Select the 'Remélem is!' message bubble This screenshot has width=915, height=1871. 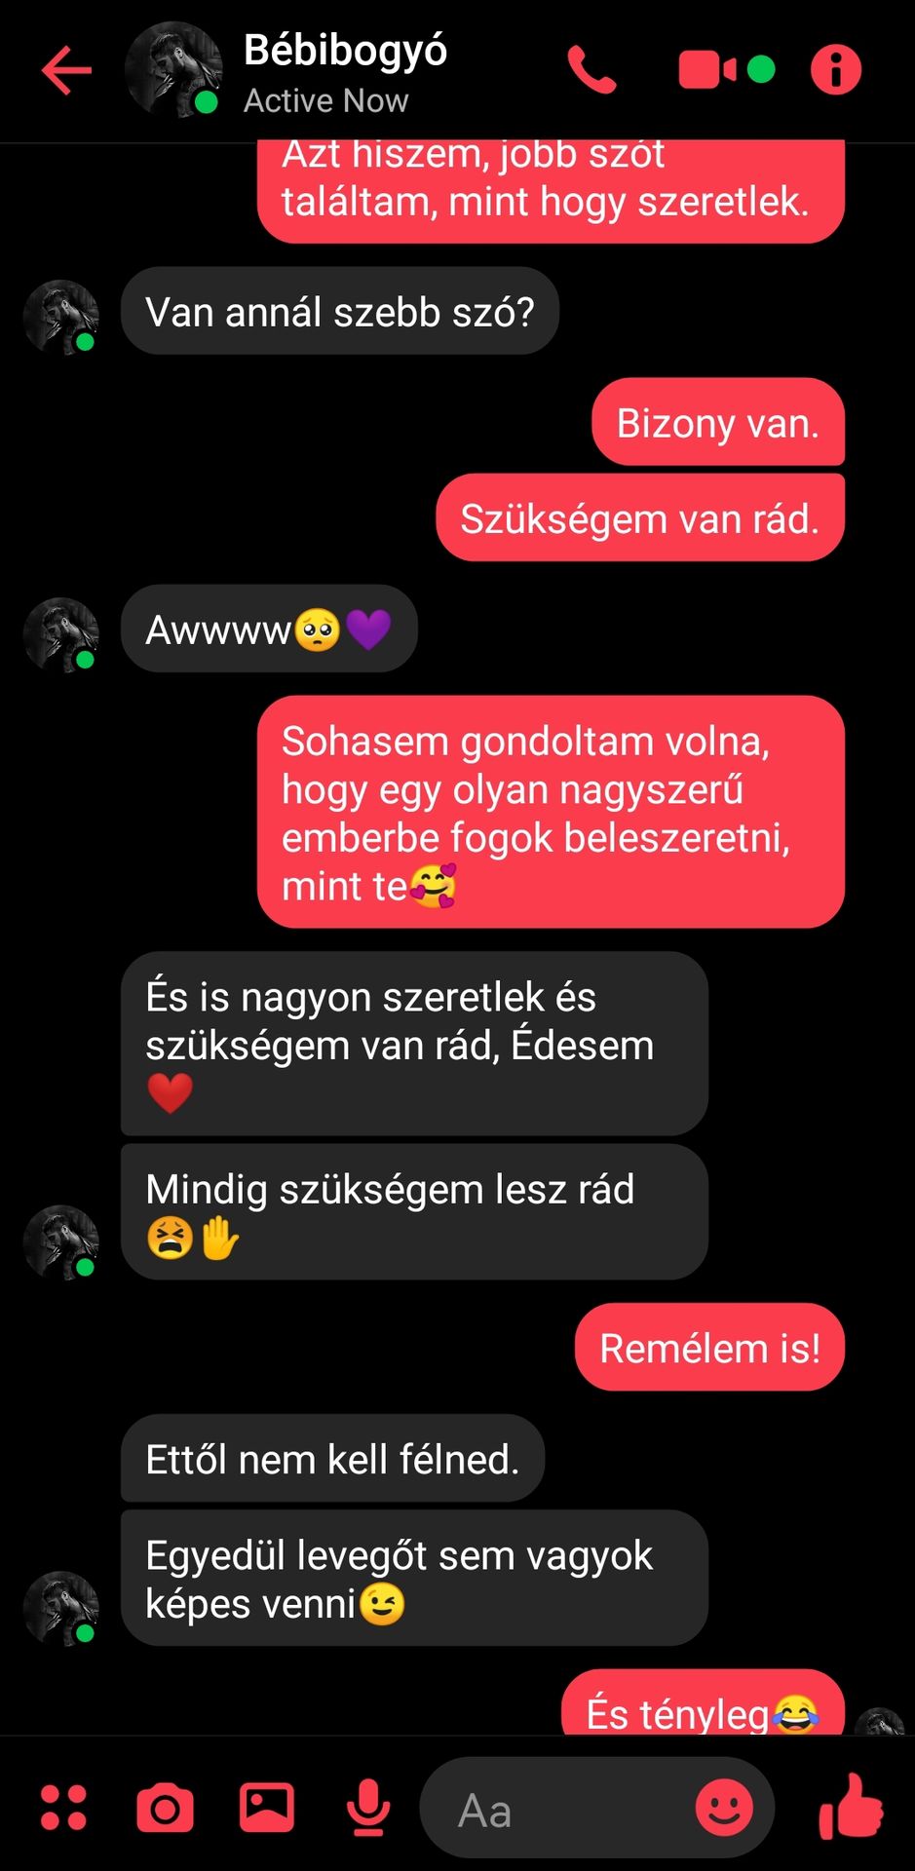(x=709, y=1347)
